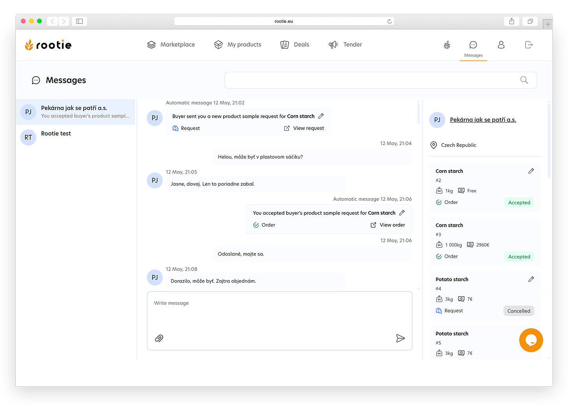Click the View request link
The image size is (569, 408).
[x=309, y=128]
